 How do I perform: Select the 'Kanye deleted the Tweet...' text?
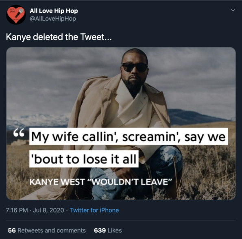tap(59, 37)
